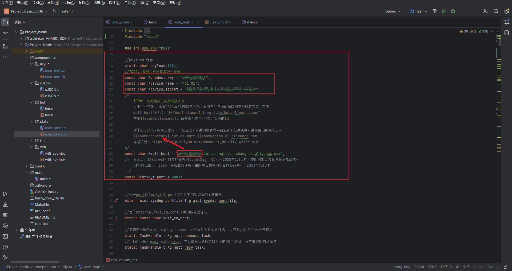Run the flash configuration with play icon

coord(444,11)
